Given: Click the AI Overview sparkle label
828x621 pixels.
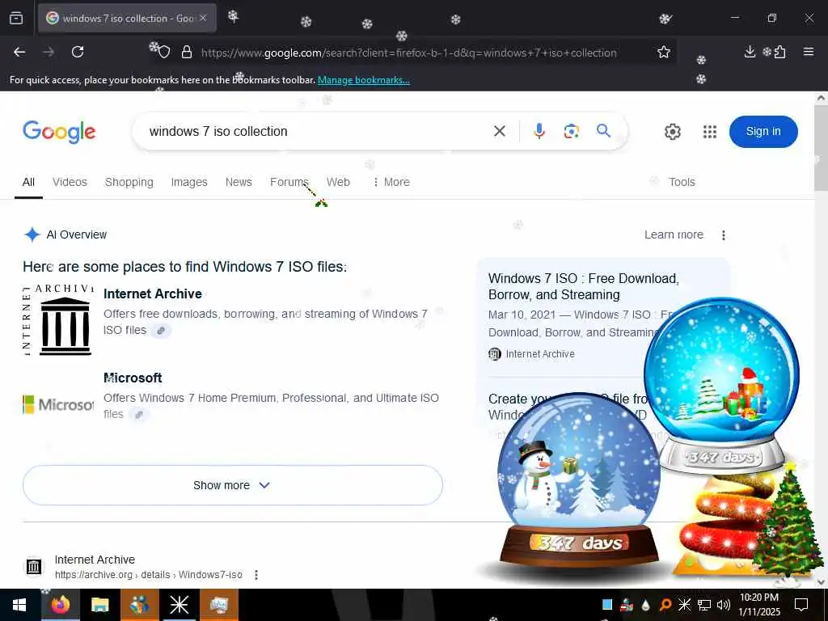Looking at the screenshot, I should [x=65, y=234].
